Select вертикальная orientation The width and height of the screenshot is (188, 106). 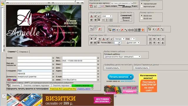(x=142, y=6)
